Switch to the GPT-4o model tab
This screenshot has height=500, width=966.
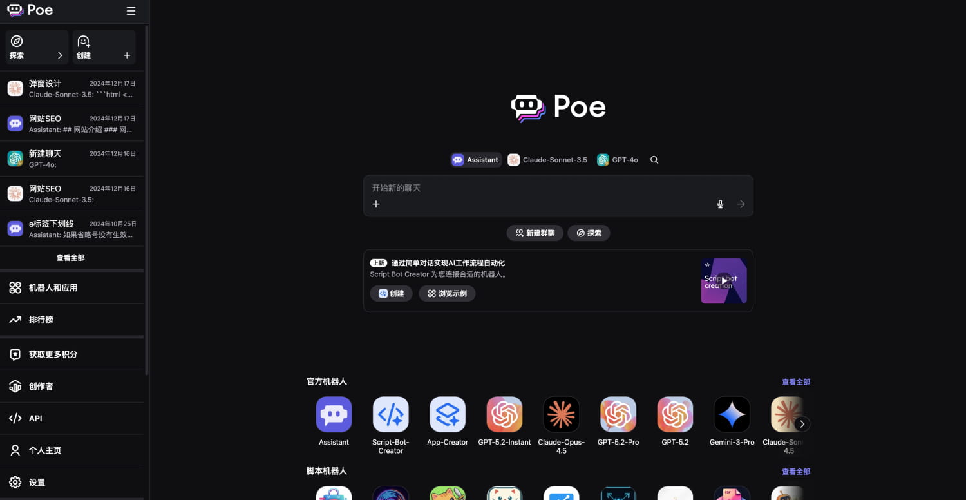click(617, 159)
